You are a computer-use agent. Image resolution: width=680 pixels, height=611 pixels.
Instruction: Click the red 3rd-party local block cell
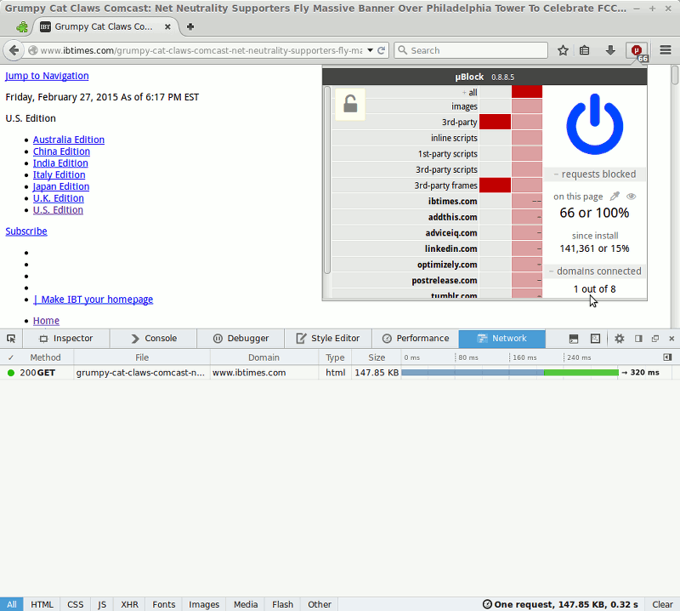495,123
